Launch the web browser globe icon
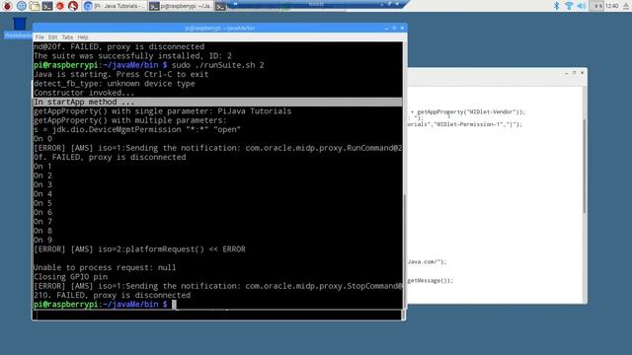Viewport: 632px width, 355px height. [x=22, y=6]
